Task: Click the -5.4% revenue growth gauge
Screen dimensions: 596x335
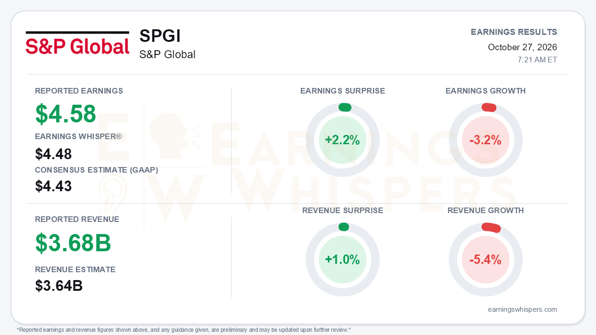Action: coord(486,260)
